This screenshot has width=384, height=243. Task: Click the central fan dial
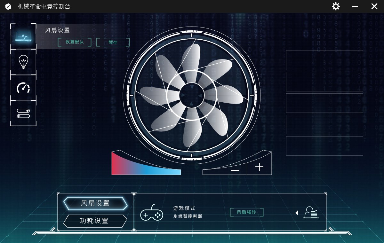[192, 95]
